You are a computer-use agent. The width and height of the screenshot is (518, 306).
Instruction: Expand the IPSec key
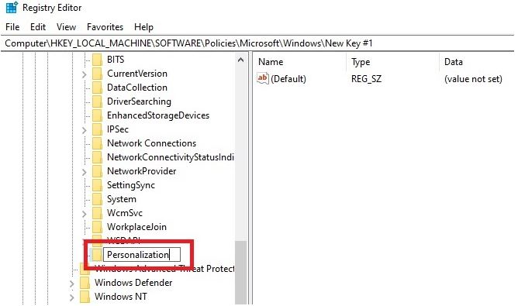pyautogui.click(x=85, y=130)
